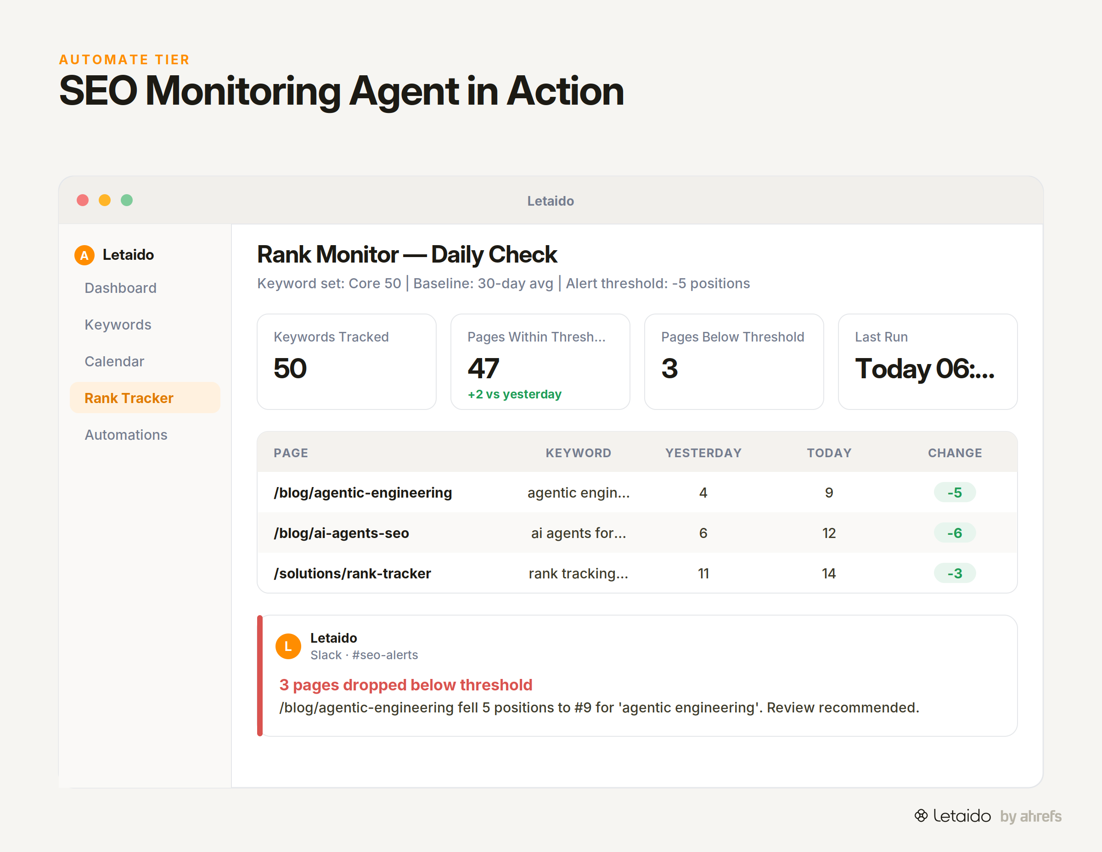
Task: Click today's position 9 for agentic-engineering
Action: click(829, 493)
